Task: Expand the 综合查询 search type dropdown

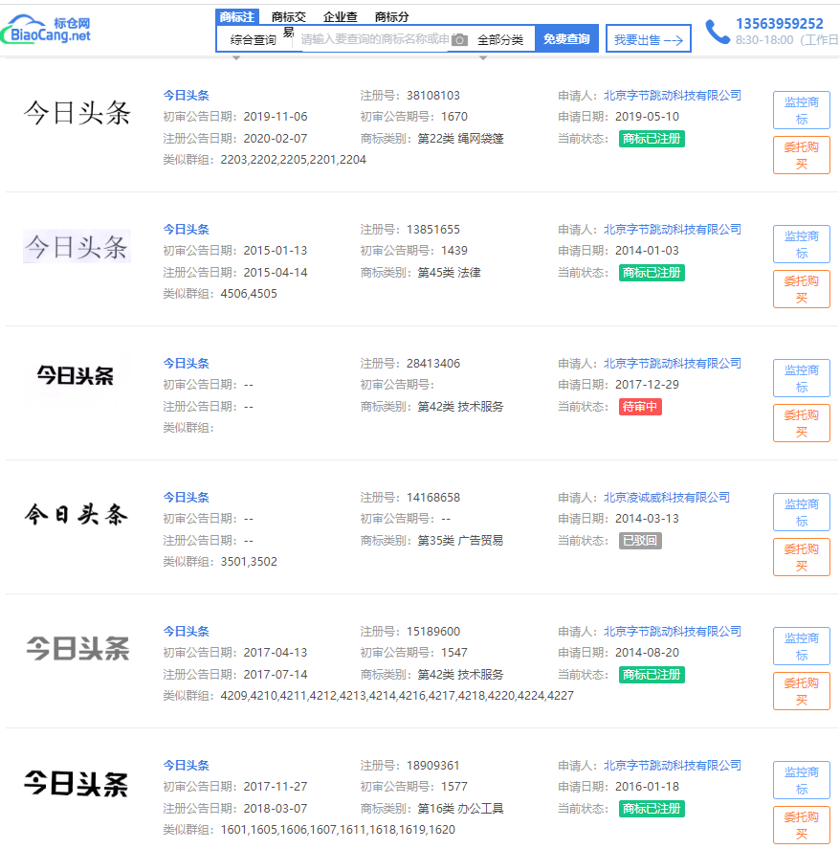Action: click(254, 39)
